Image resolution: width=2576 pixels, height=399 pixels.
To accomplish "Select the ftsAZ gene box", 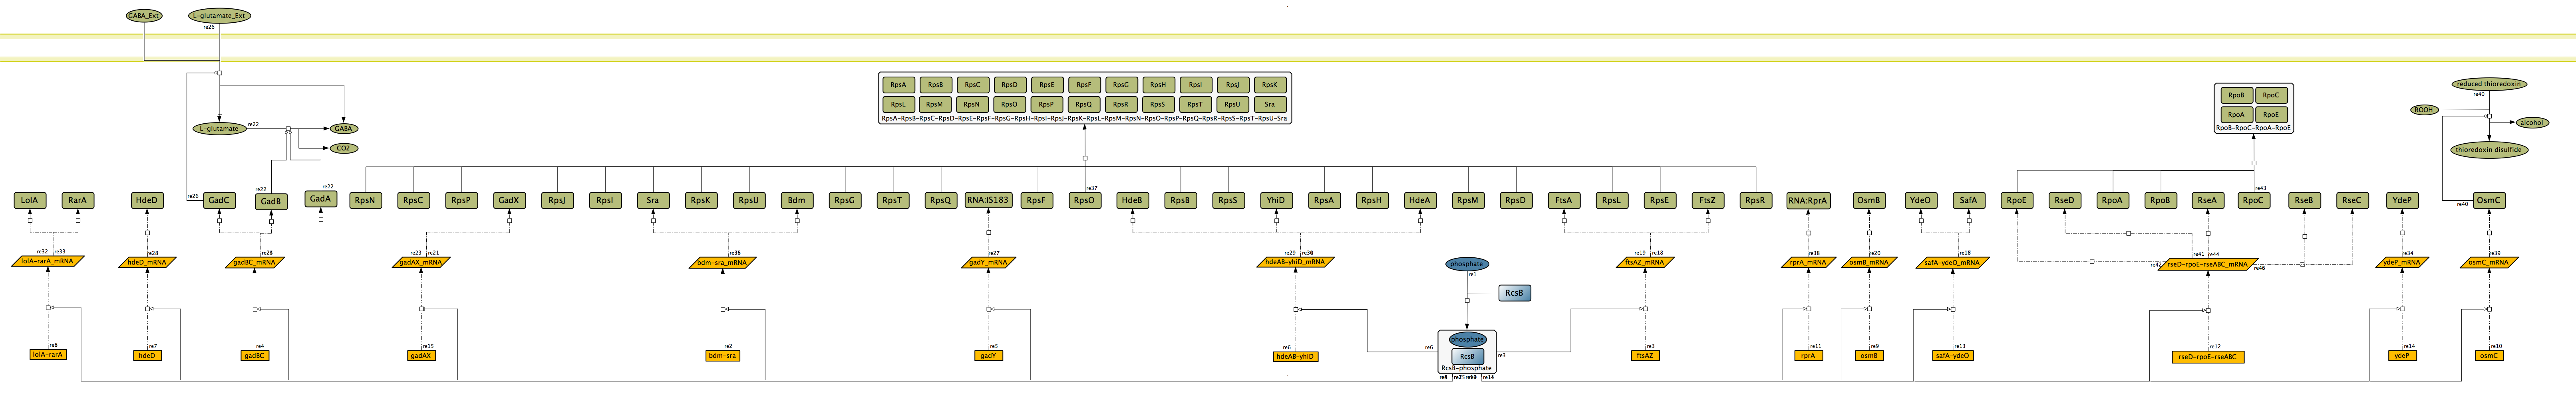I will [x=1645, y=355].
